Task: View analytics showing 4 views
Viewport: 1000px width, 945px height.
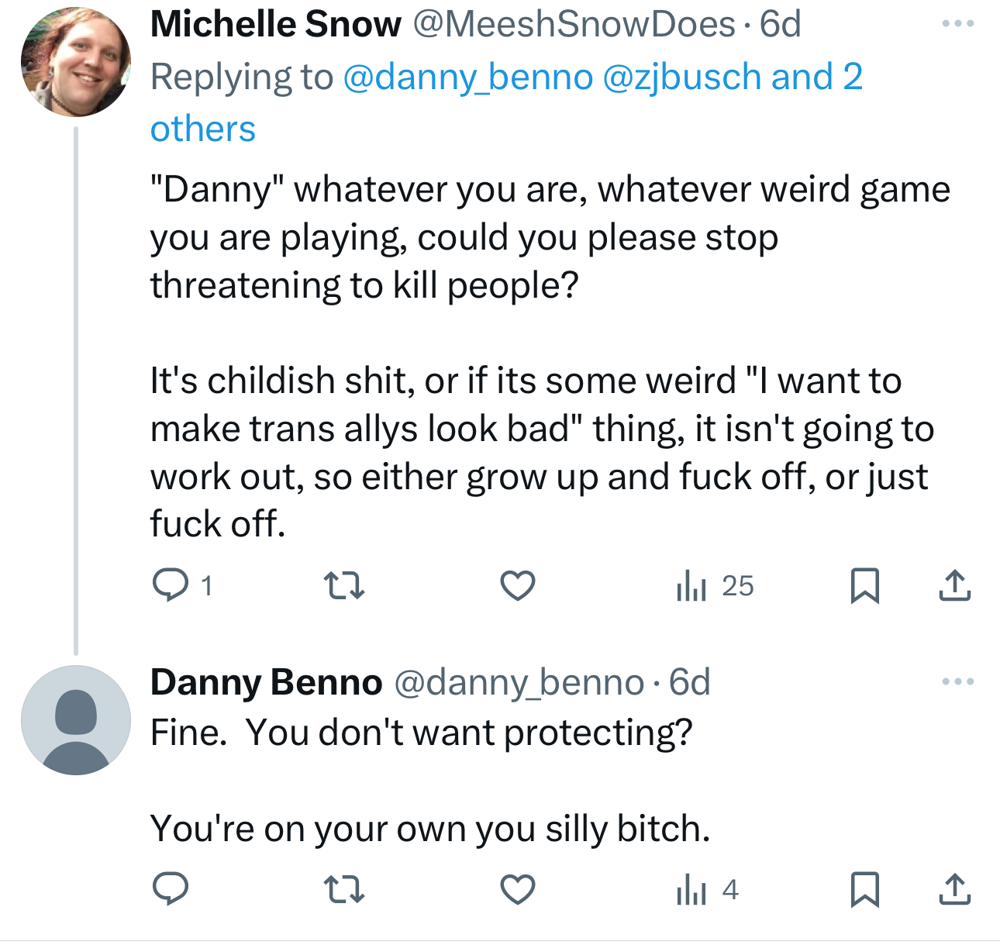Action: click(x=706, y=889)
